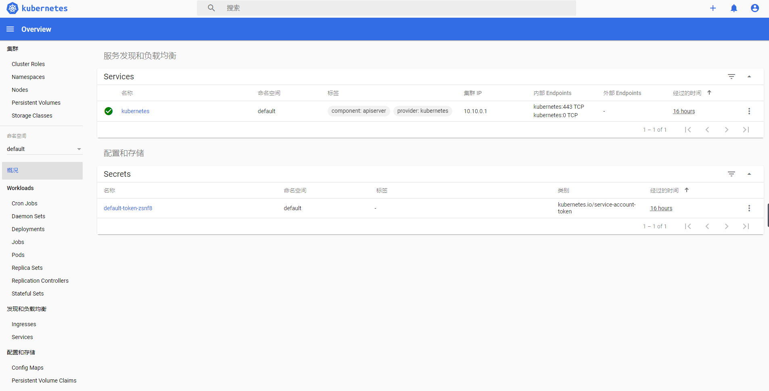Open Persistent Volume Claims in sidebar

pyautogui.click(x=44, y=381)
